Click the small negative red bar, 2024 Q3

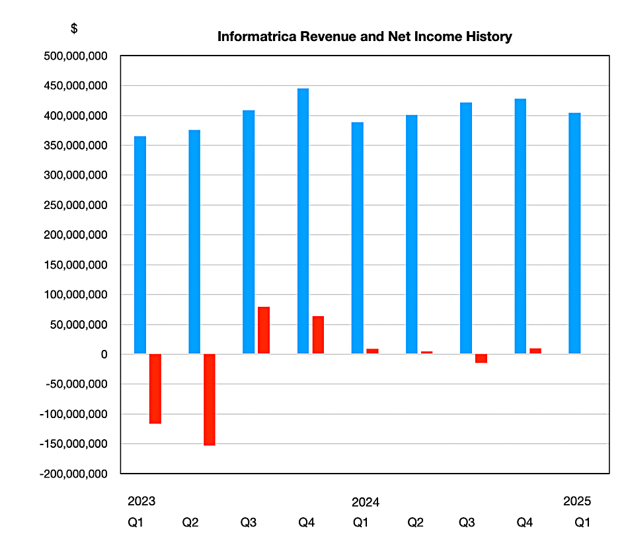[x=481, y=359]
